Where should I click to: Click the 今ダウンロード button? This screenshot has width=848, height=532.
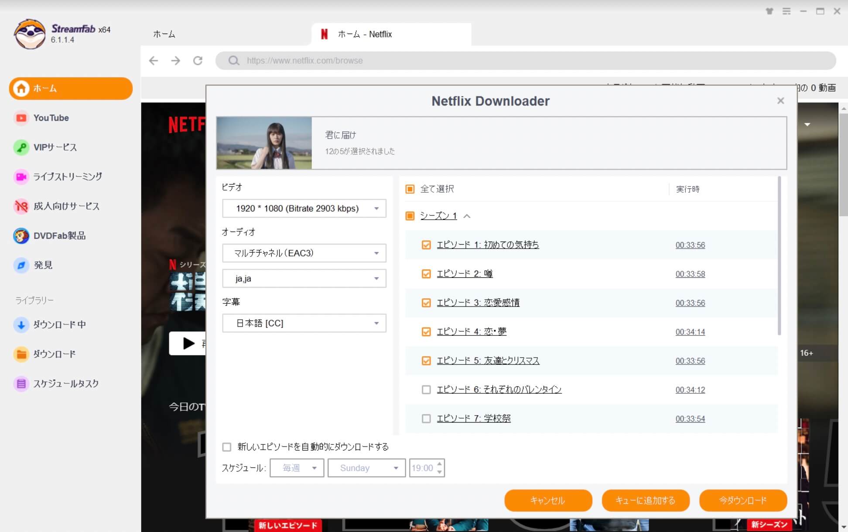(743, 501)
